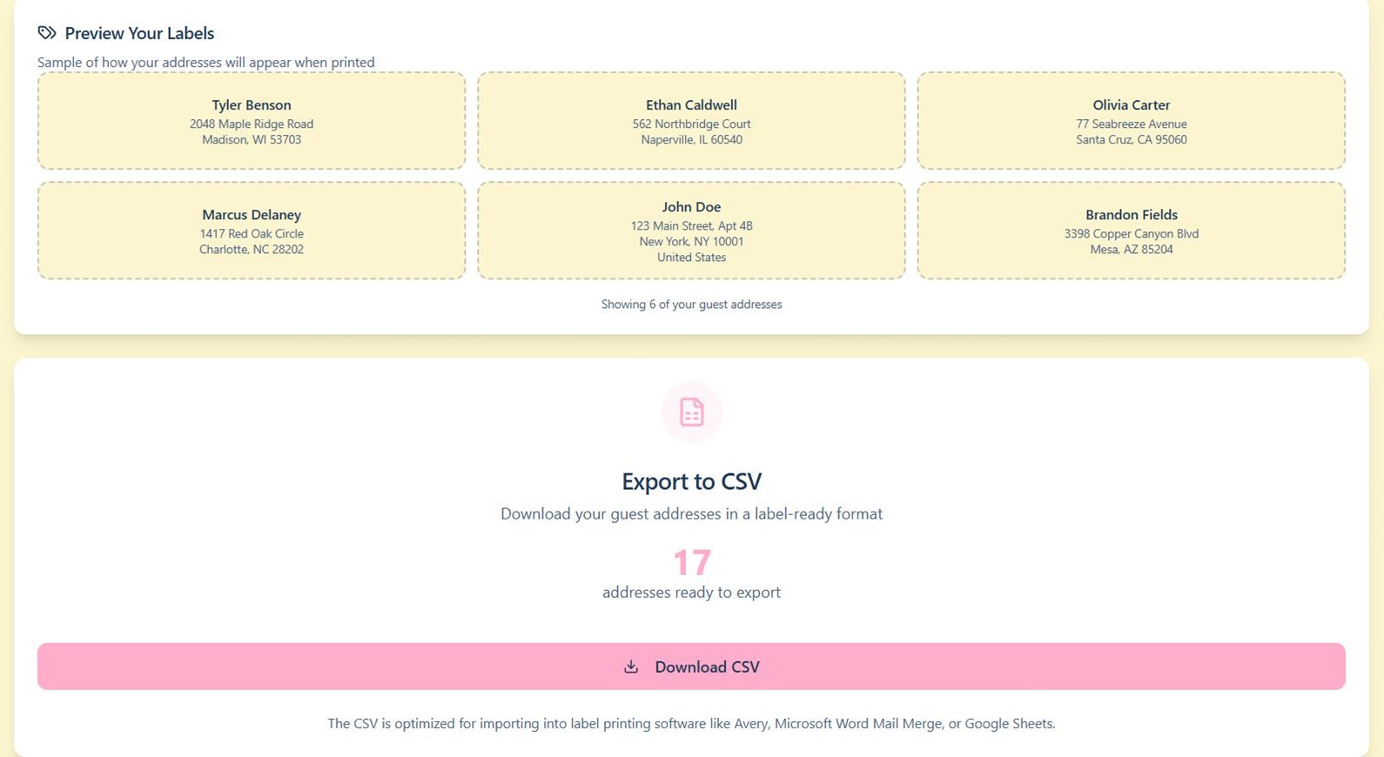This screenshot has height=757, width=1384.
Task: Click the label tag icon beside Preview Your Labels
Action: (47, 33)
